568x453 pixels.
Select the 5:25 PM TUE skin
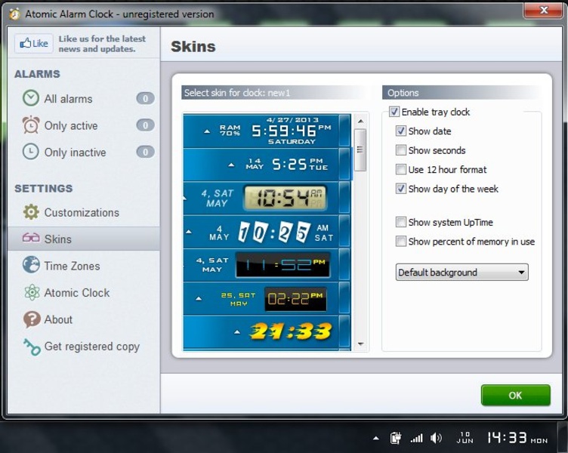267,165
